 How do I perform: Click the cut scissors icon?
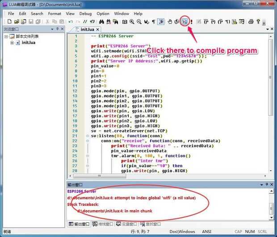coord(47,22)
